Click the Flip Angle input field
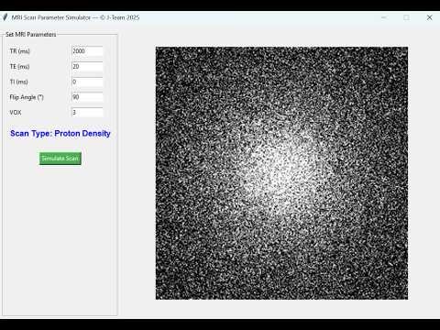Image resolution: width=440 pixels, height=330 pixels. pyautogui.click(x=87, y=97)
